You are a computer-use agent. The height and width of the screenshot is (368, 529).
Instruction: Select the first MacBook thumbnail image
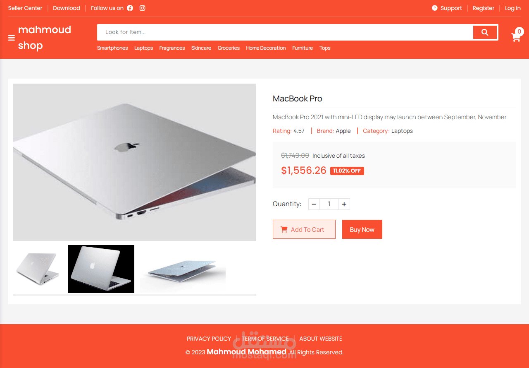pos(38,269)
